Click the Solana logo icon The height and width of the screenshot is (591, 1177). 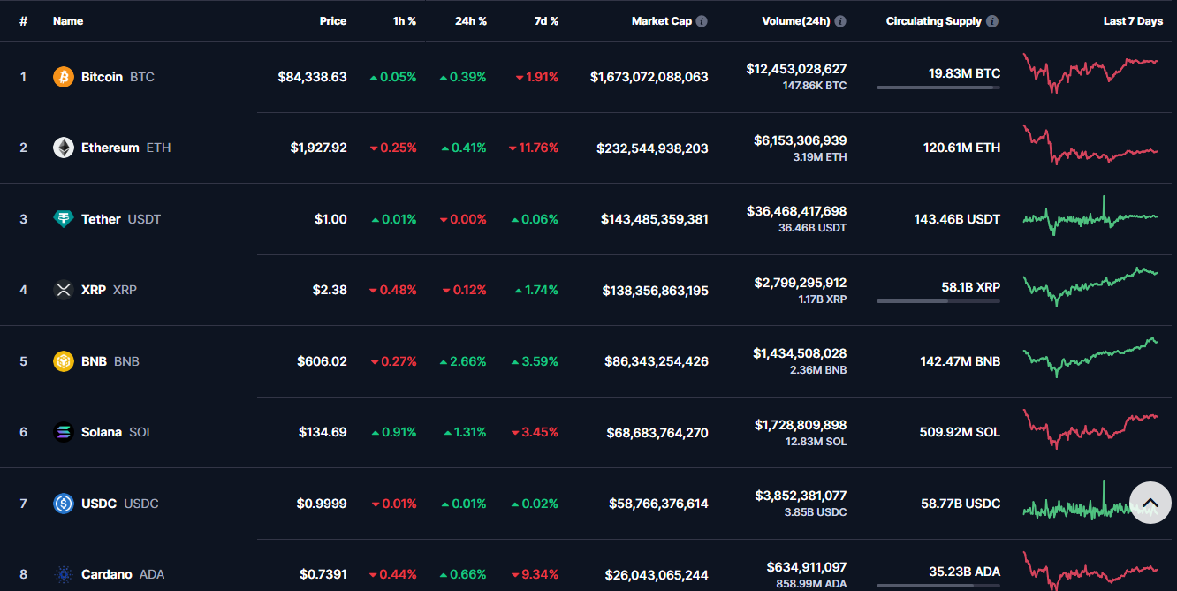point(64,432)
